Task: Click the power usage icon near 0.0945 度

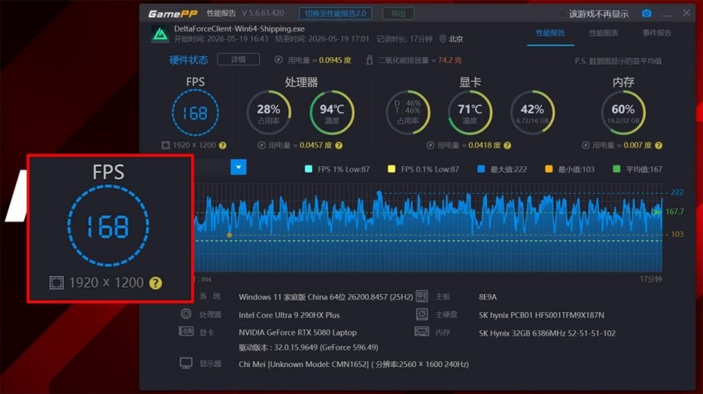Action: [278, 59]
